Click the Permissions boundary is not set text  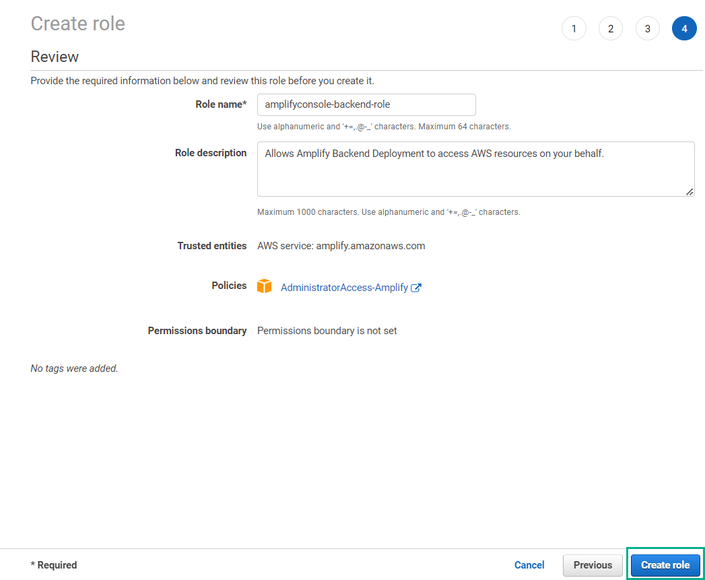click(x=327, y=331)
